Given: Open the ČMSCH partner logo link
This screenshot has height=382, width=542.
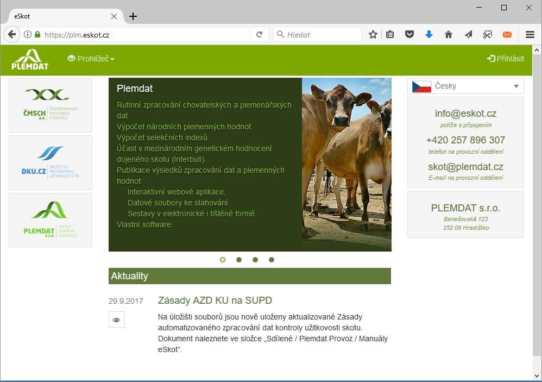Looking at the screenshot, I should 51,105.
